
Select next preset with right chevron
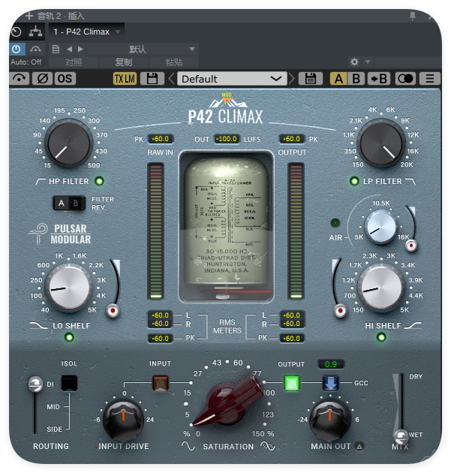tap(291, 79)
